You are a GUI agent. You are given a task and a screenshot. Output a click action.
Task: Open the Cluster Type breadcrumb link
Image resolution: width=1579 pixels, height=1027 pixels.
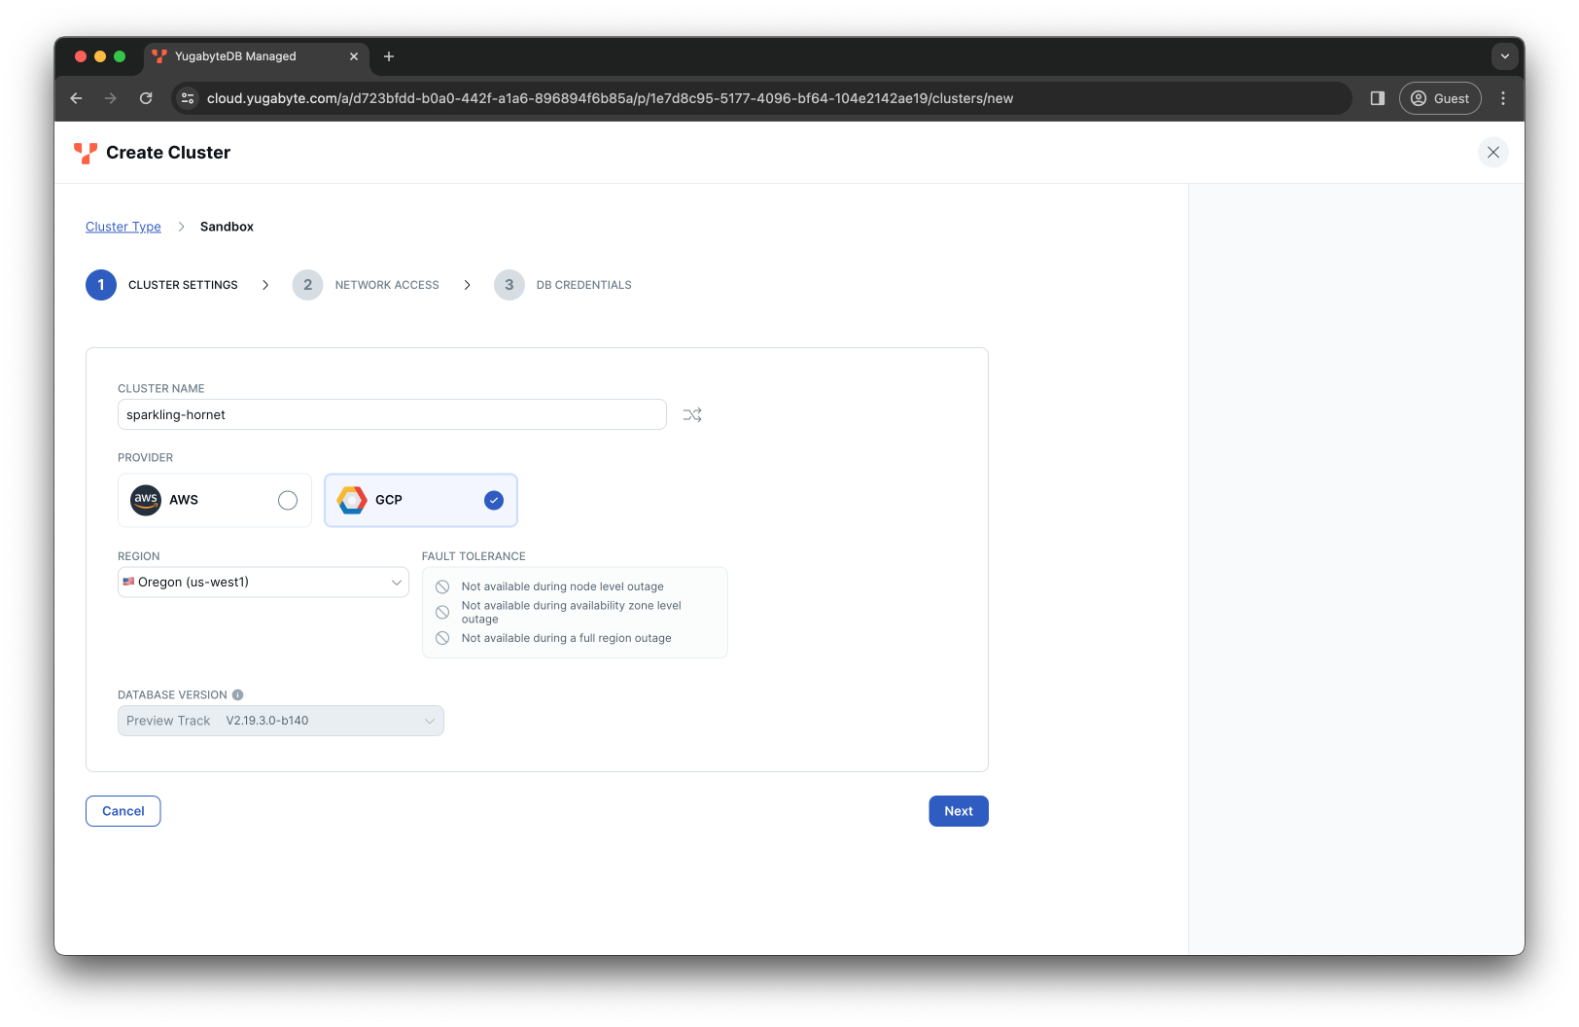123,226
